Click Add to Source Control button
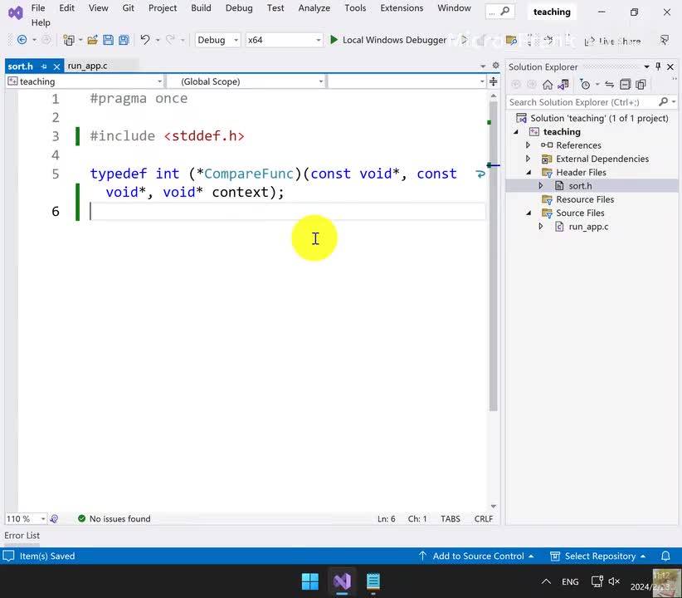Viewport: 682px width, 598px height. click(x=476, y=556)
